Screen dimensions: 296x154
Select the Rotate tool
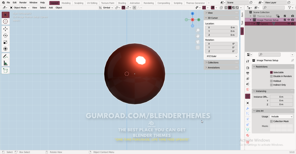click(x=6, y=36)
